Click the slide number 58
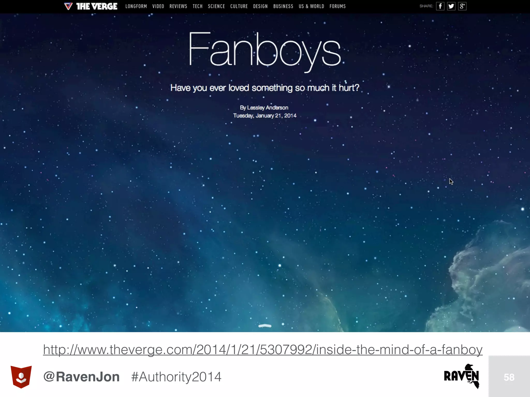The image size is (530, 397). tap(509, 377)
